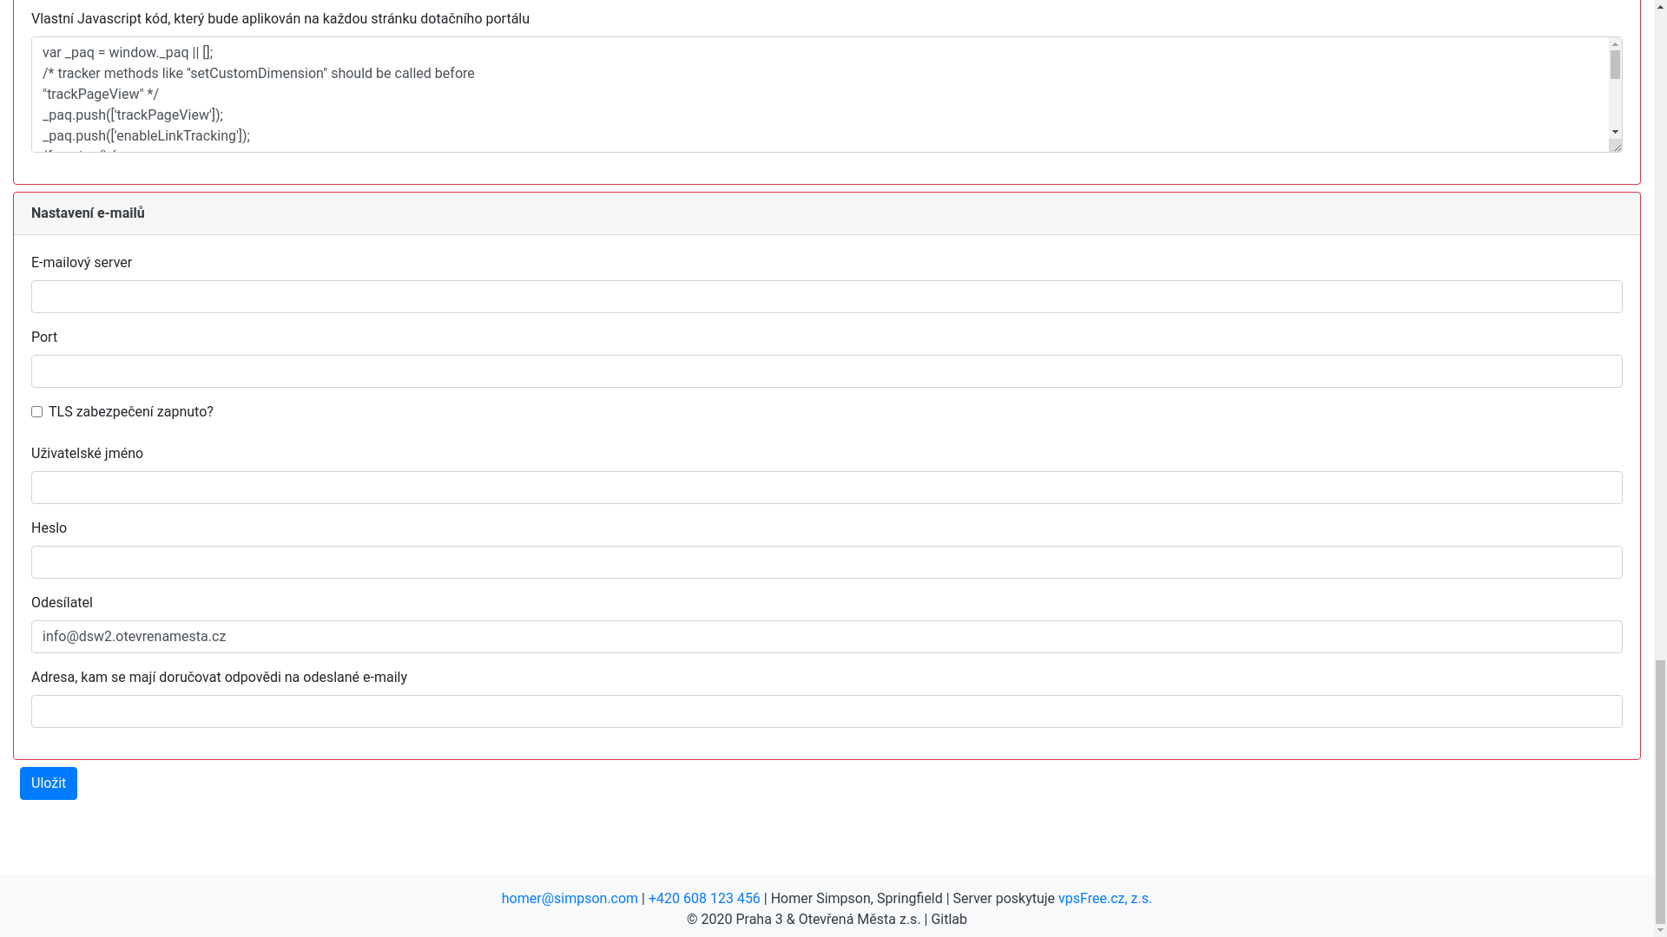Click the E-mailový server input field
Image resolution: width=1667 pixels, height=937 pixels.
coord(826,297)
